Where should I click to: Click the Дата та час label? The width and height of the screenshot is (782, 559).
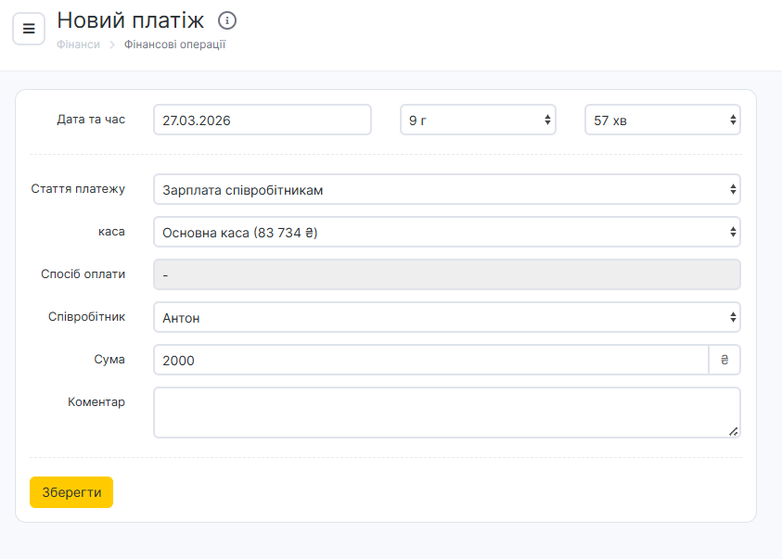click(x=91, y=120)
